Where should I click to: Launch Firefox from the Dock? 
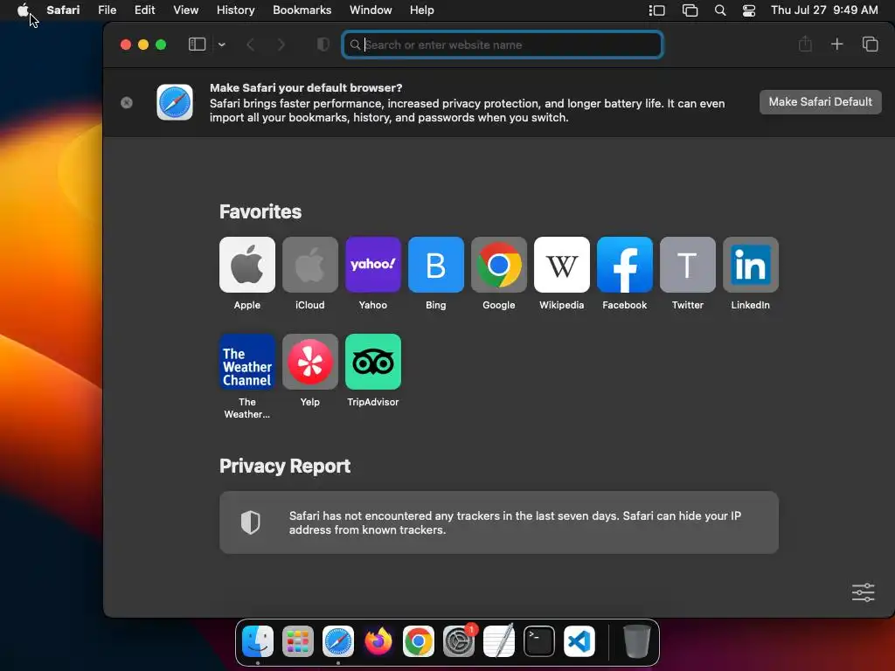(x=378, y=641)
